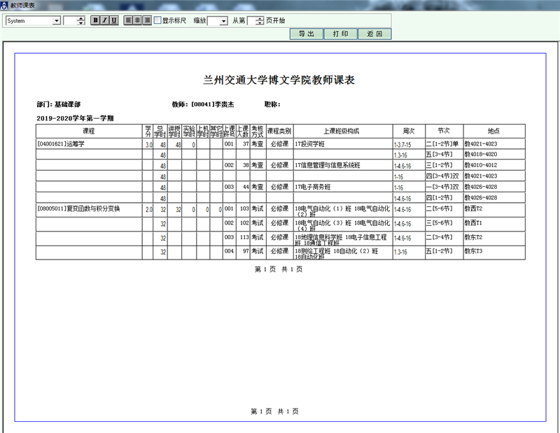Click the 导出 export button

click(306, 34)
